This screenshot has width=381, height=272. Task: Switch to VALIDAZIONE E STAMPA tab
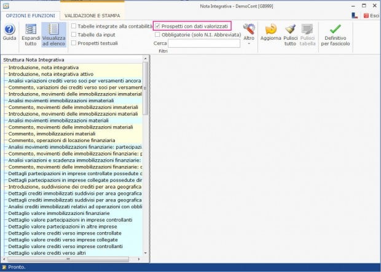92,16
